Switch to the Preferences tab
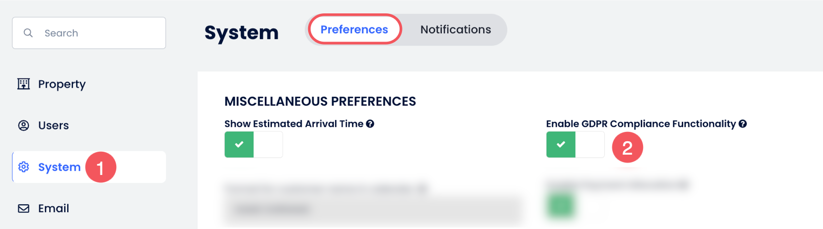Screen dimensions: 823x229 [x=354, y=30]
